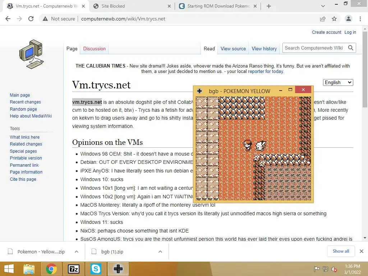Expand options for Pokemon - Yellow zip download

(x=77, y=252)
